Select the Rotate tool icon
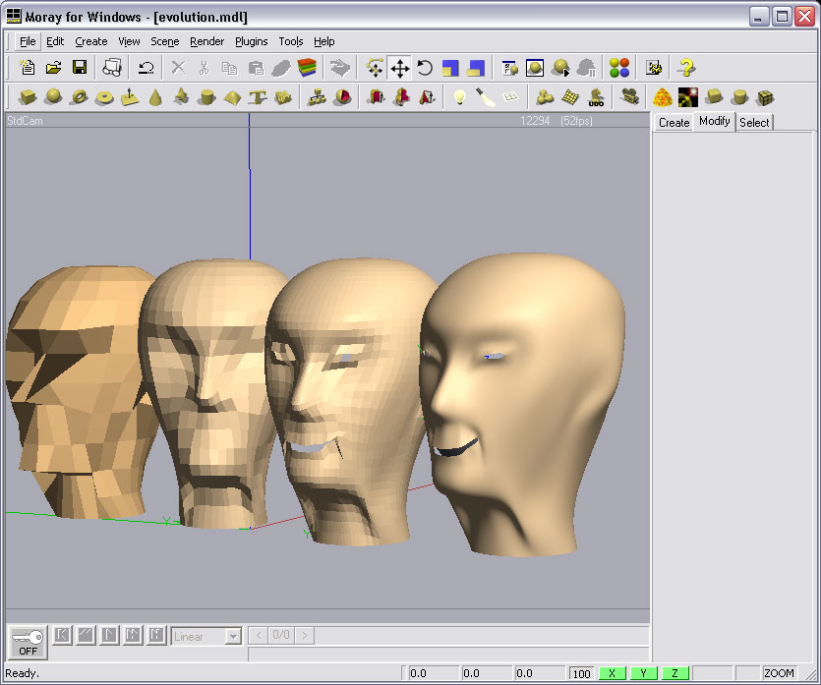821x685 pixels. coord(425,67)
